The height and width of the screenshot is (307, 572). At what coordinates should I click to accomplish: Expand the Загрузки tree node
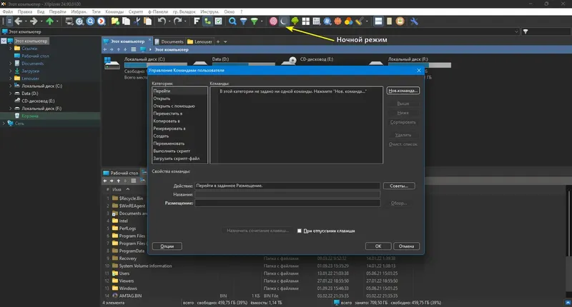[11, 71]
